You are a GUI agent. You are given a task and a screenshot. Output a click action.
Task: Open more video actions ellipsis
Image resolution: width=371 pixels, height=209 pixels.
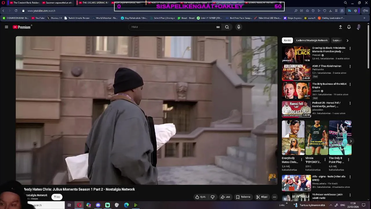tap(274, 197)
